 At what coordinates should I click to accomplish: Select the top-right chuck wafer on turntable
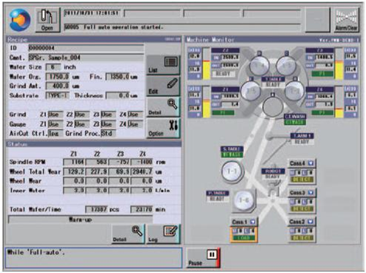tap(286, 65)
